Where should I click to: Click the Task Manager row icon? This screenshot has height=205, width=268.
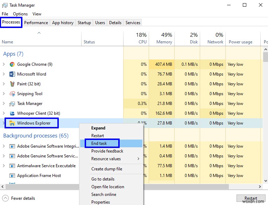12,104
